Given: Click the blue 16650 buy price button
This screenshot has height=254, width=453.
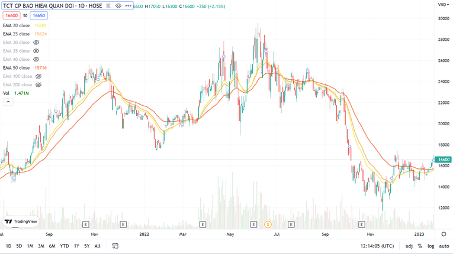Looking at the screenshot, I should coord(38,16).
